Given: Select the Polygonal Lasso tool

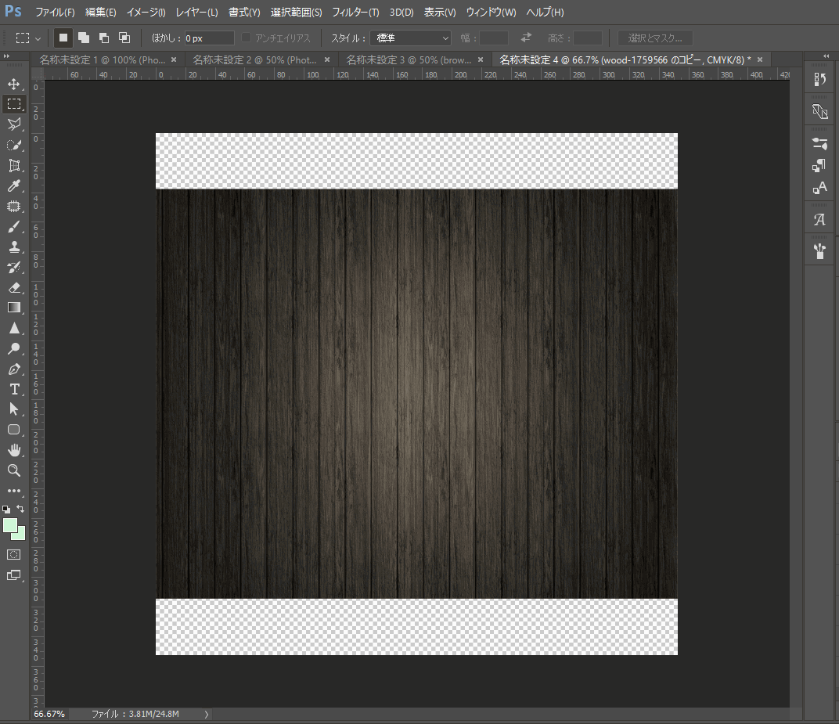Looking at the screenshot, I should pyautogui.click(x=14, y=124).
